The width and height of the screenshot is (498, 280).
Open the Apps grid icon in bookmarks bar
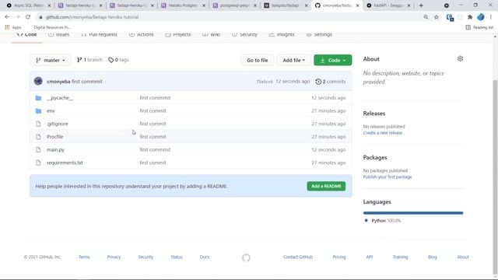click(x=7, y=27)
